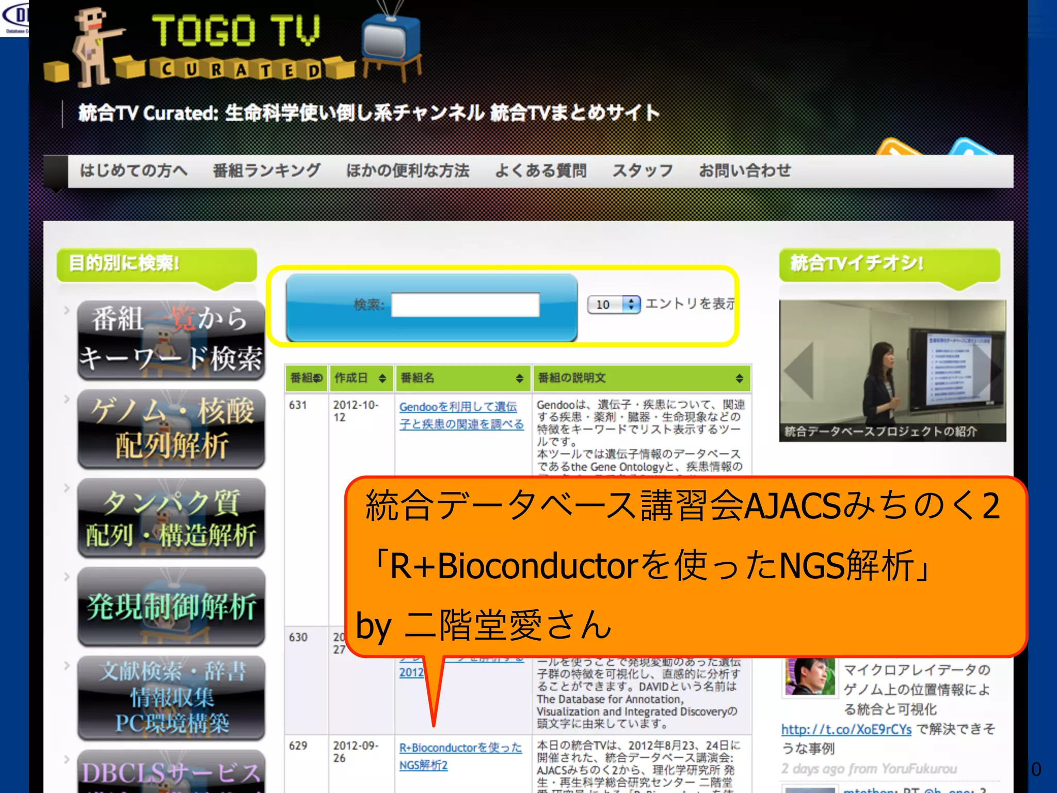Click the 検索 search input field

click(466, 305)
